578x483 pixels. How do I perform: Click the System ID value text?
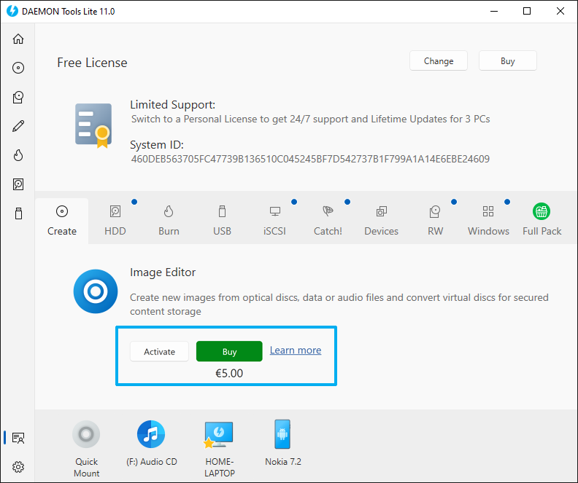(310, 159)
